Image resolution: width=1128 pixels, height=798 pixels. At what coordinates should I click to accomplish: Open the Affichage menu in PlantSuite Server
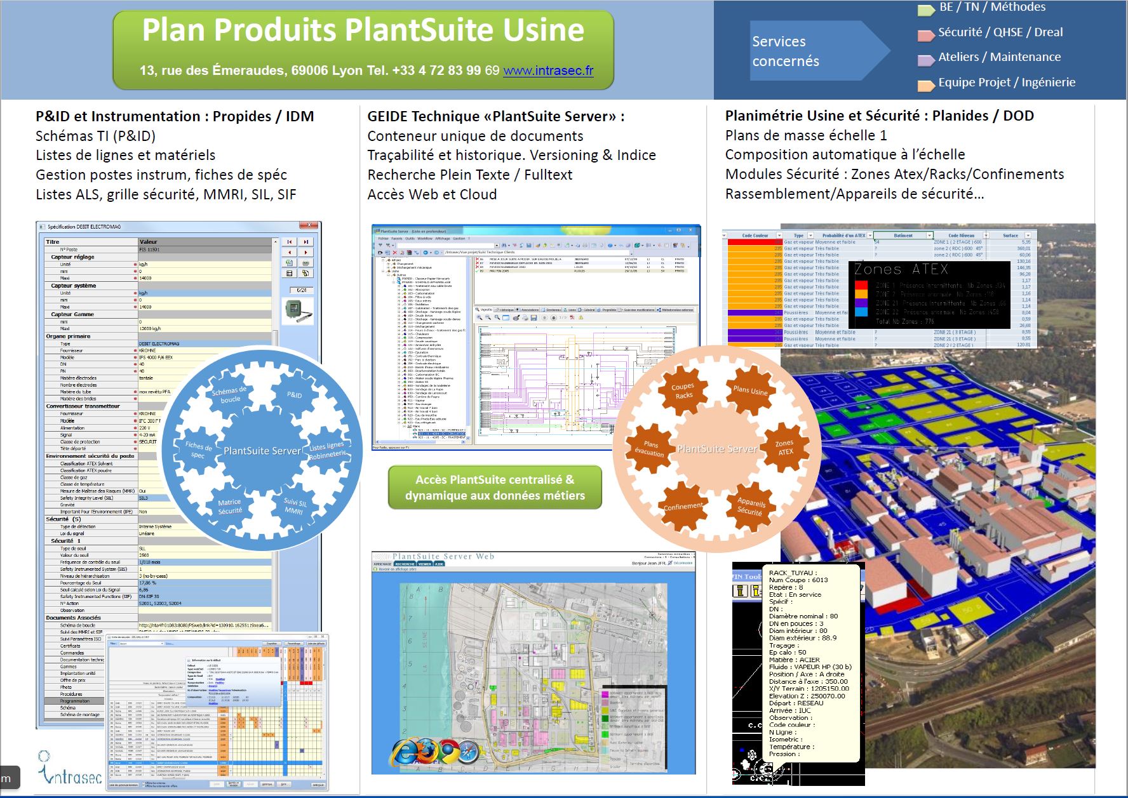tap(443, 239)
